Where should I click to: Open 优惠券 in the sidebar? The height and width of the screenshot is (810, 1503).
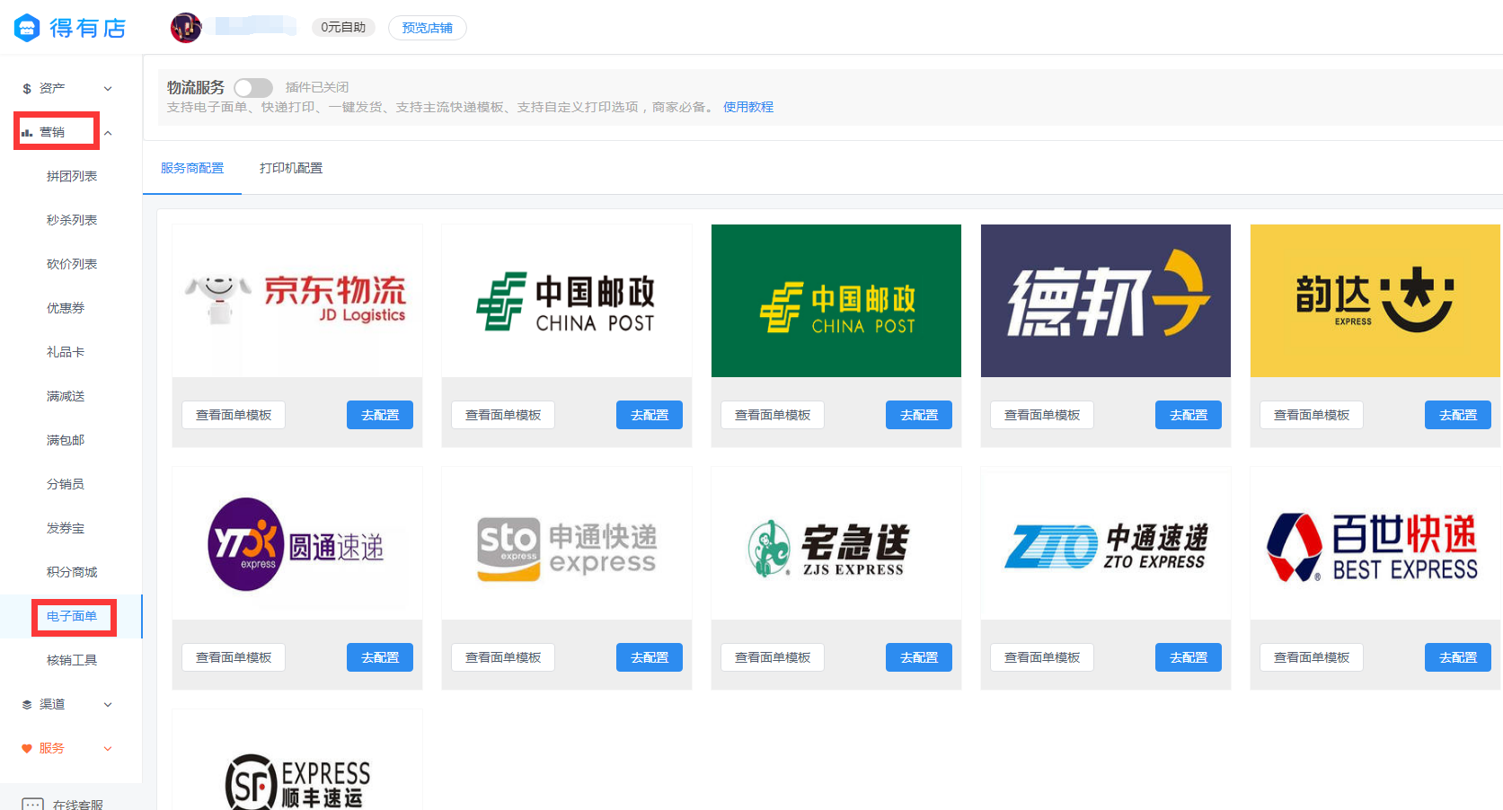click(66, 309)
